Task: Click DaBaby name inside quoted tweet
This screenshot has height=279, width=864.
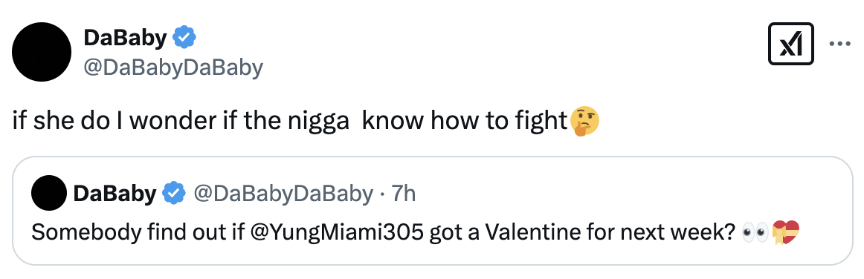Action: (115, 194)
